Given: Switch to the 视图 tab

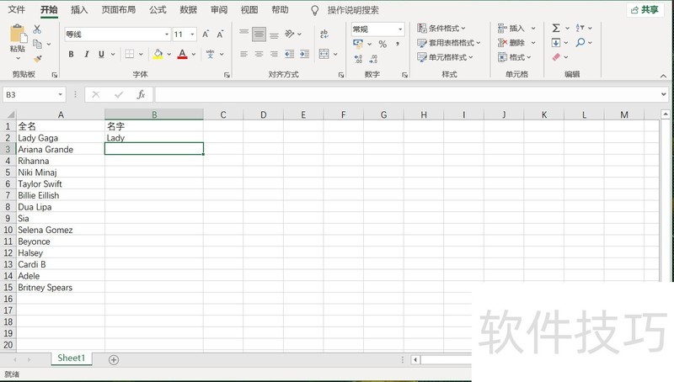Looking at the screenshot, I should point(249,10).
